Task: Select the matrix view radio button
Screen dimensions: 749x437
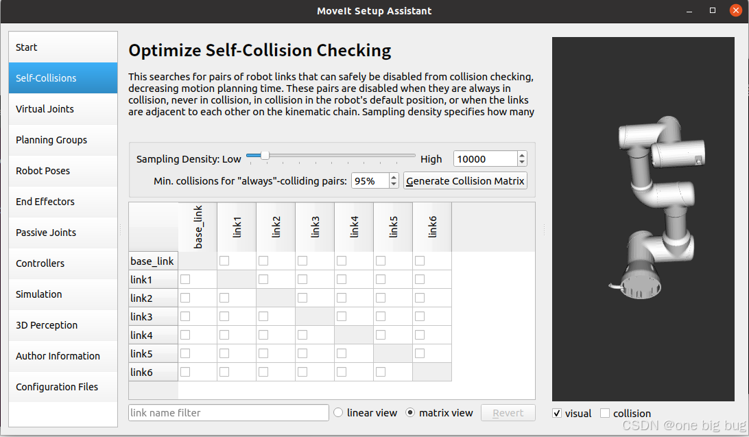Action: pos(410,412)
